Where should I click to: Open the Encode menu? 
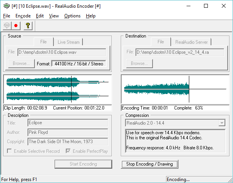(x=23, y=16)
